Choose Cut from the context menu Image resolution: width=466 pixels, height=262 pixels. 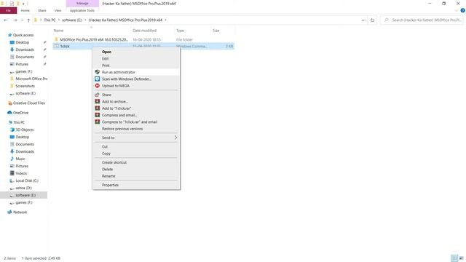[136, 147]
